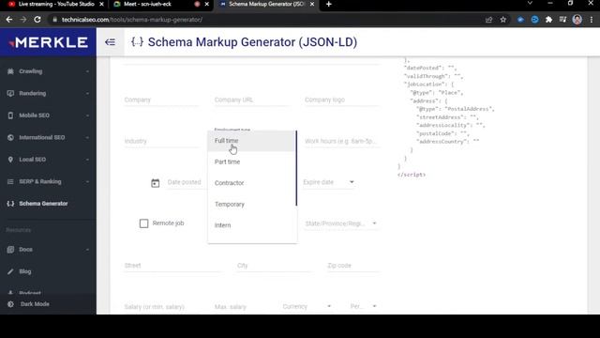Click the Work hours input field

[341, 141]
